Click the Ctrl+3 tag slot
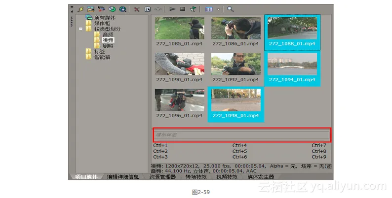 [160, 157]
